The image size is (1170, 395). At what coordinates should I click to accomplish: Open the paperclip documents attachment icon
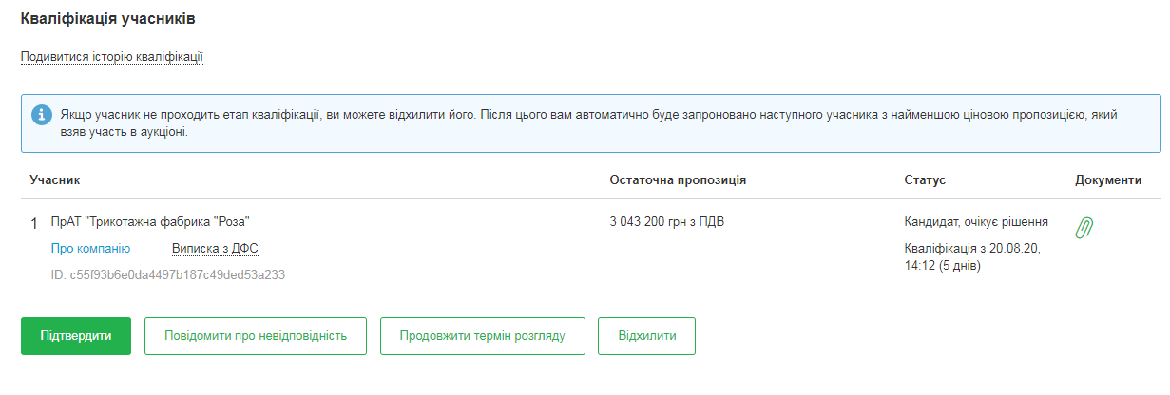click(1084, 228)
